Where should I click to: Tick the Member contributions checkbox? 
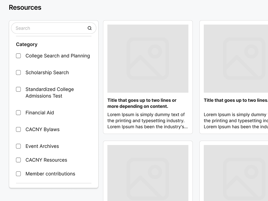18,174
